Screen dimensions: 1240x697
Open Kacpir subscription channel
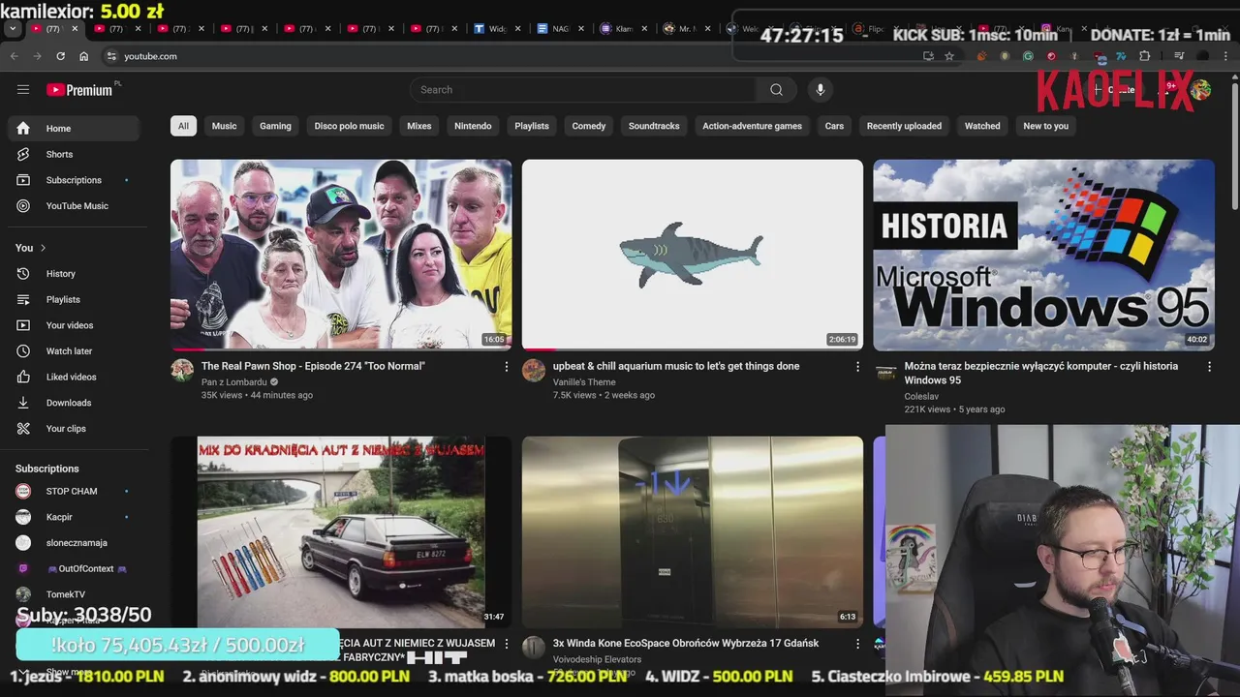[74, 517]
